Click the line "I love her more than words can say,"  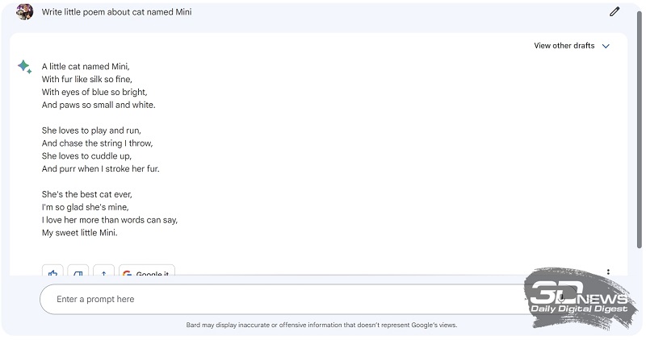pos(110,220)
